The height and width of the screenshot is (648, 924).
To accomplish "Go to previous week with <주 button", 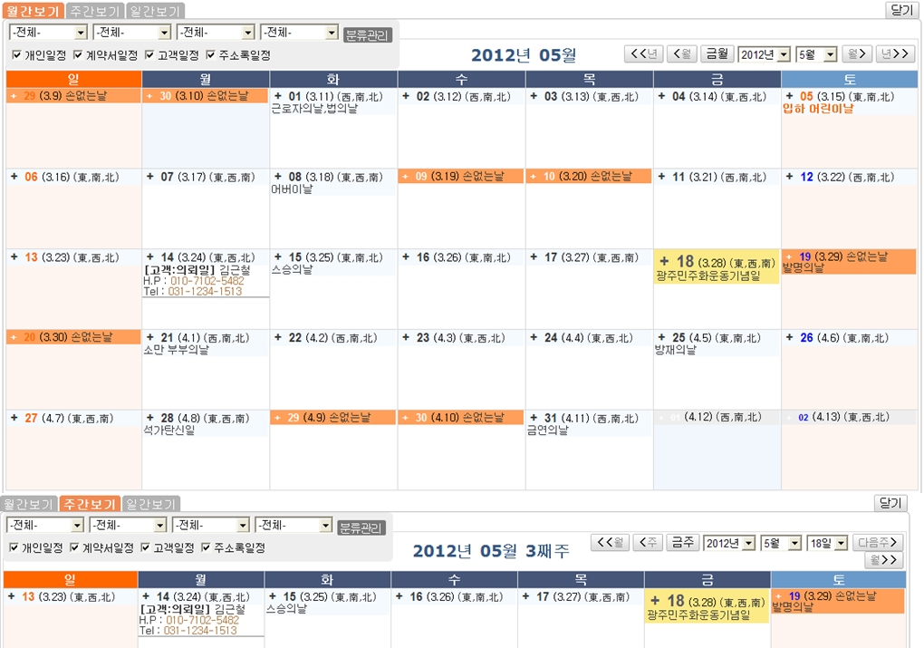I will tap(647, 543).
